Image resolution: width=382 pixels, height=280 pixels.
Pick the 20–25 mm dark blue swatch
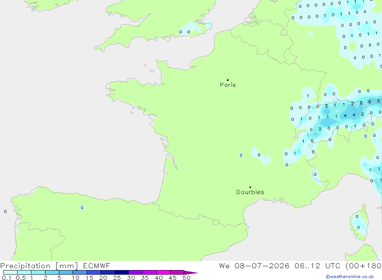108,272
